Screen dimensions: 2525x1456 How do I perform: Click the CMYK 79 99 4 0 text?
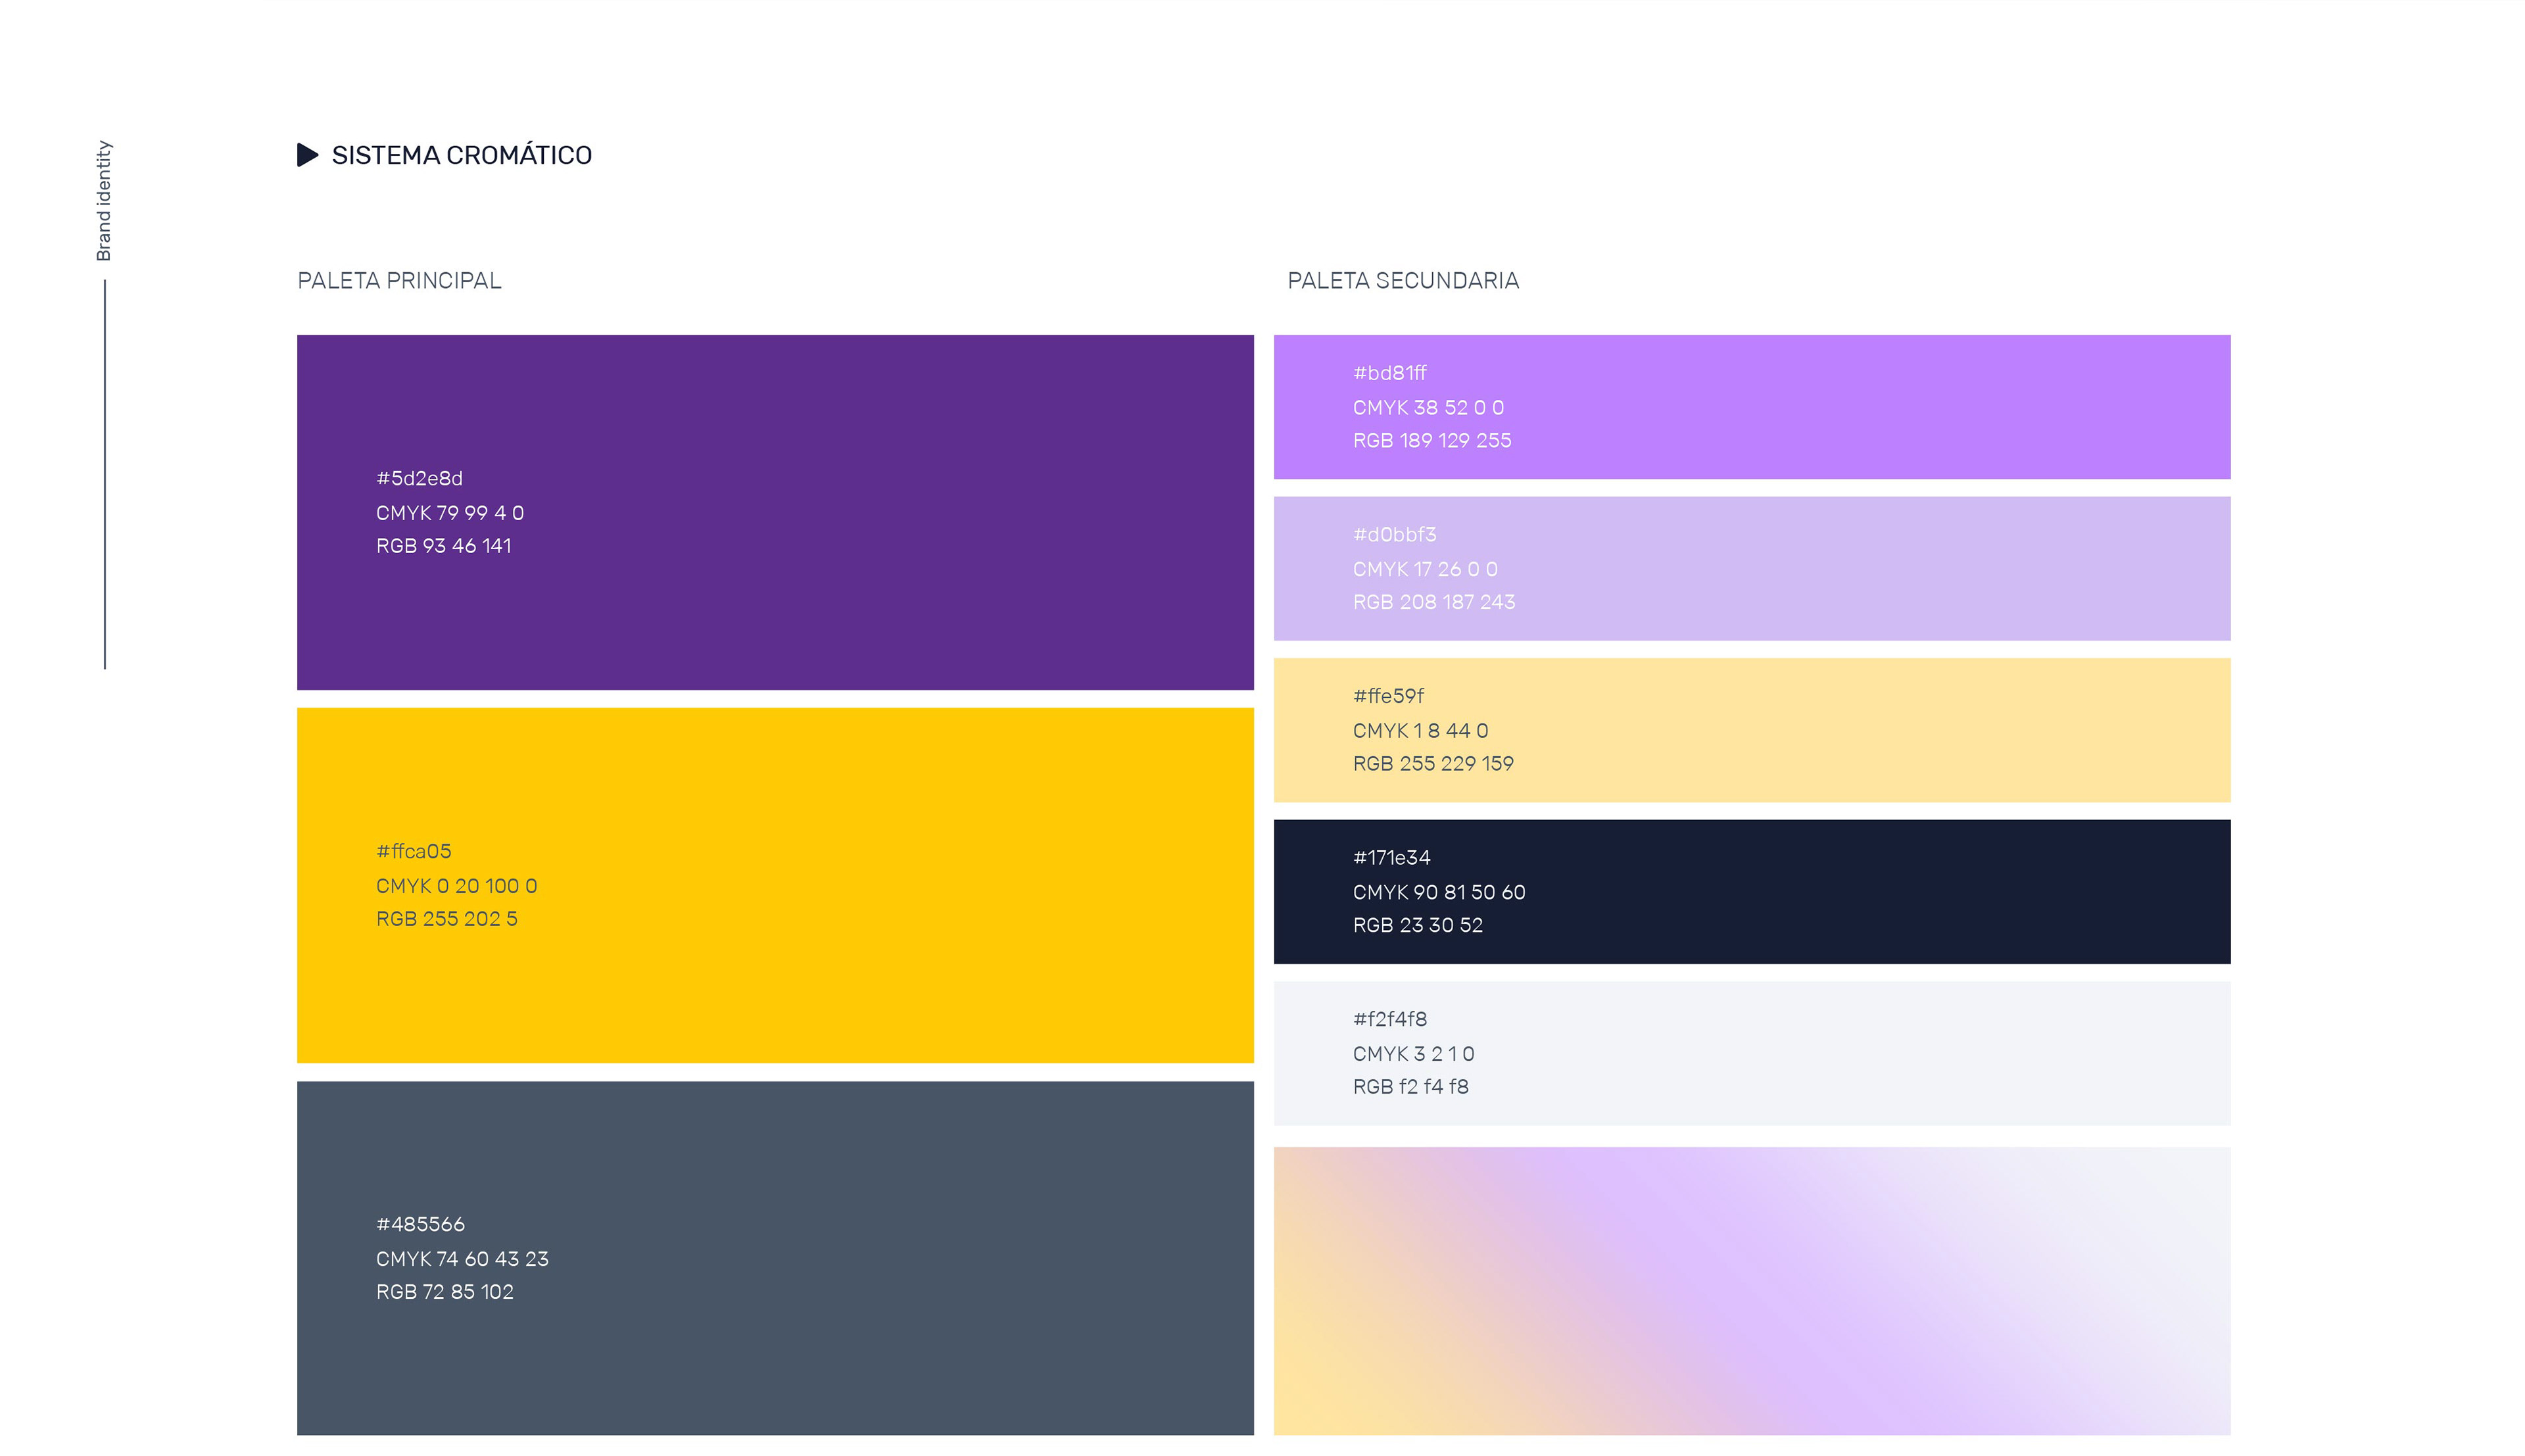coord(450,513)
